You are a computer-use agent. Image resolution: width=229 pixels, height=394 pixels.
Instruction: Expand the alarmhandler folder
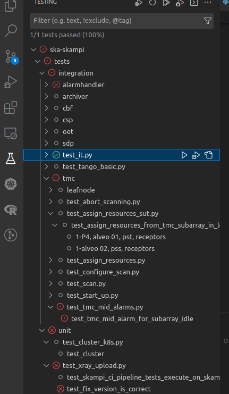[46, 85]
